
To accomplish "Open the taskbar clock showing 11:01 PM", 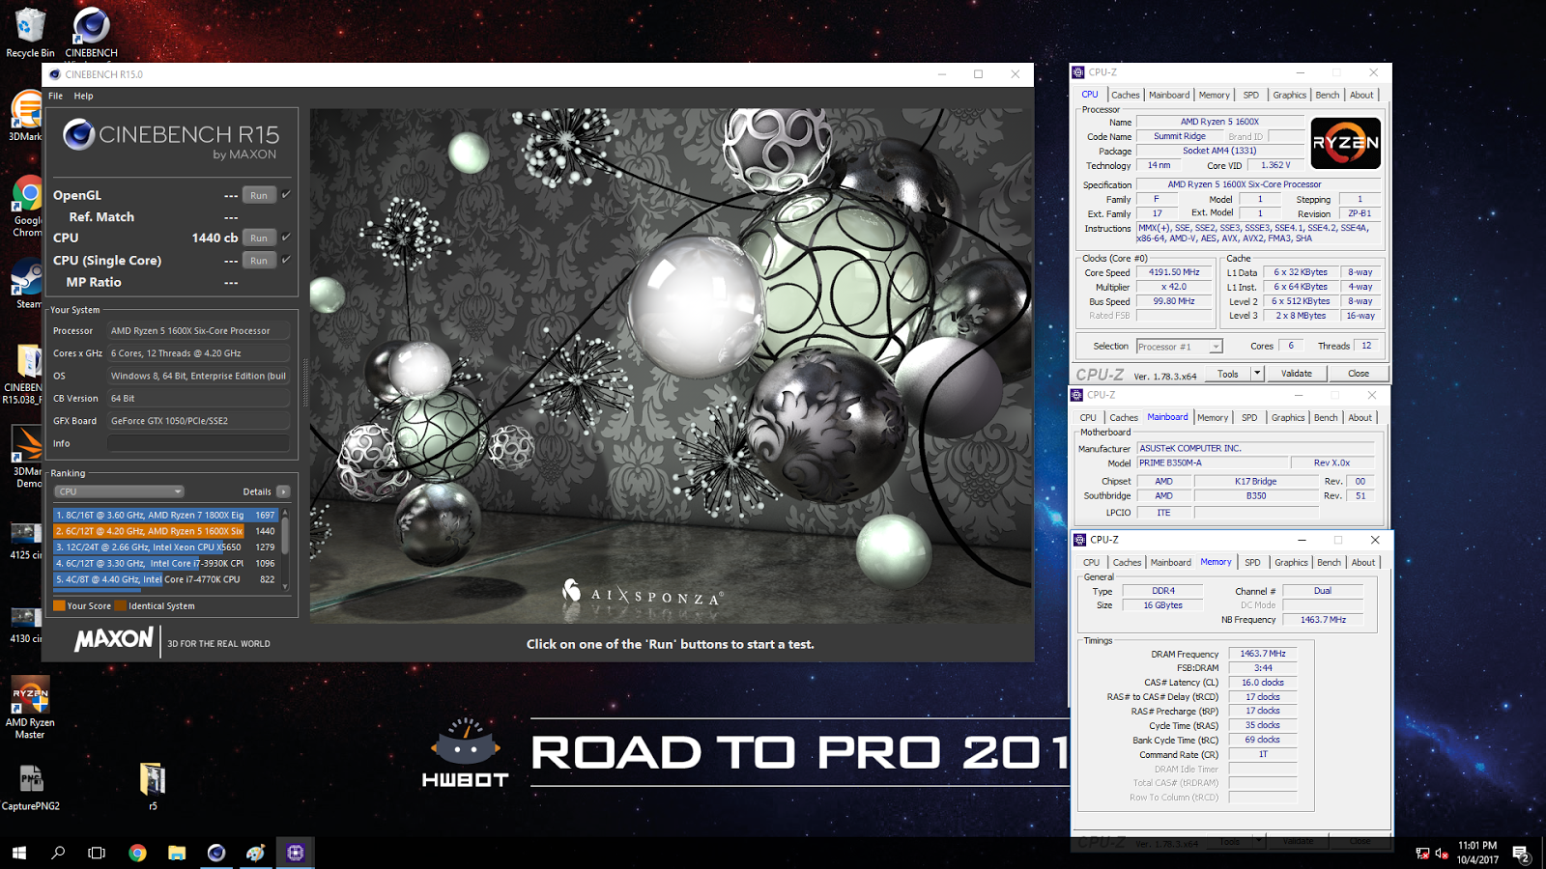I will pos(1477,853).
